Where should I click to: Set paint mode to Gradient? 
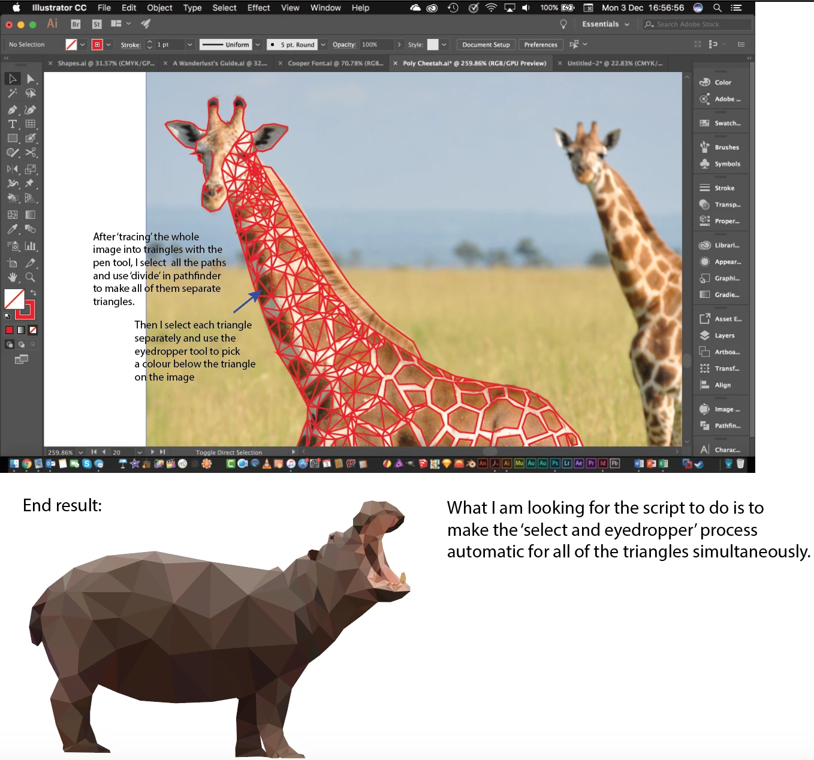click(x=21, y=330)
